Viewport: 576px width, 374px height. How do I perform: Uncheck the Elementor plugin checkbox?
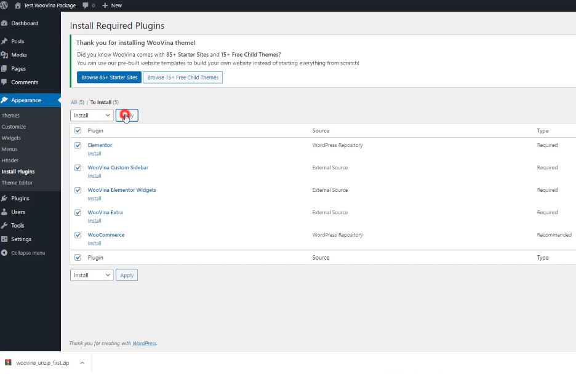78,145
